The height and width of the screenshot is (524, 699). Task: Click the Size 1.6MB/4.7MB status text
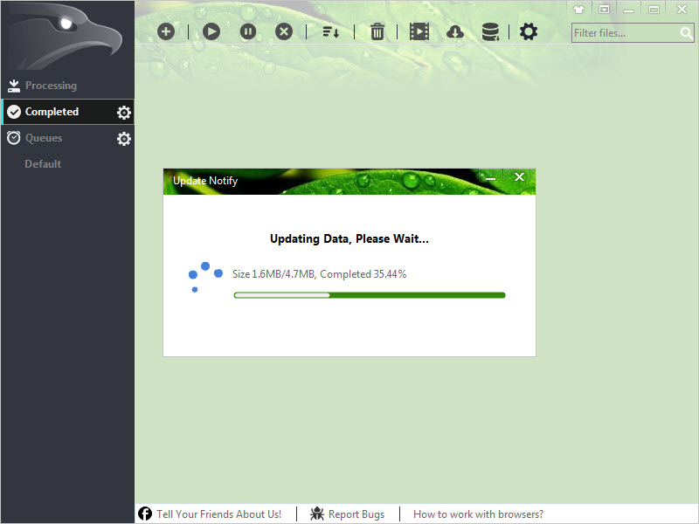[x=319, y=273]
